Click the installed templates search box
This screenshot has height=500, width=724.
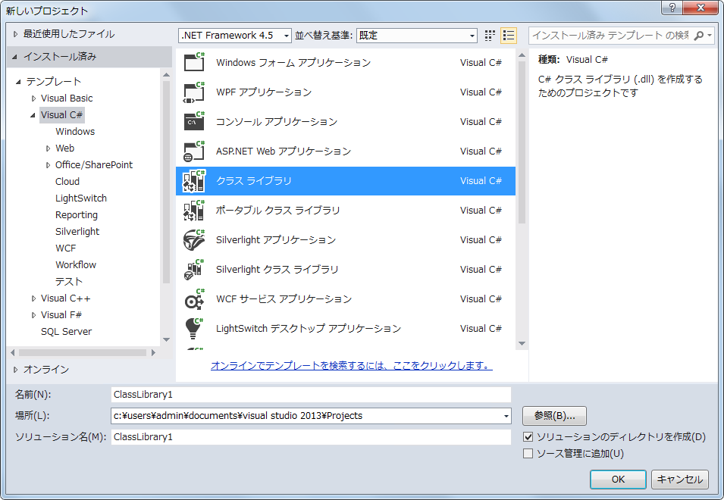[x=610, y=36]
